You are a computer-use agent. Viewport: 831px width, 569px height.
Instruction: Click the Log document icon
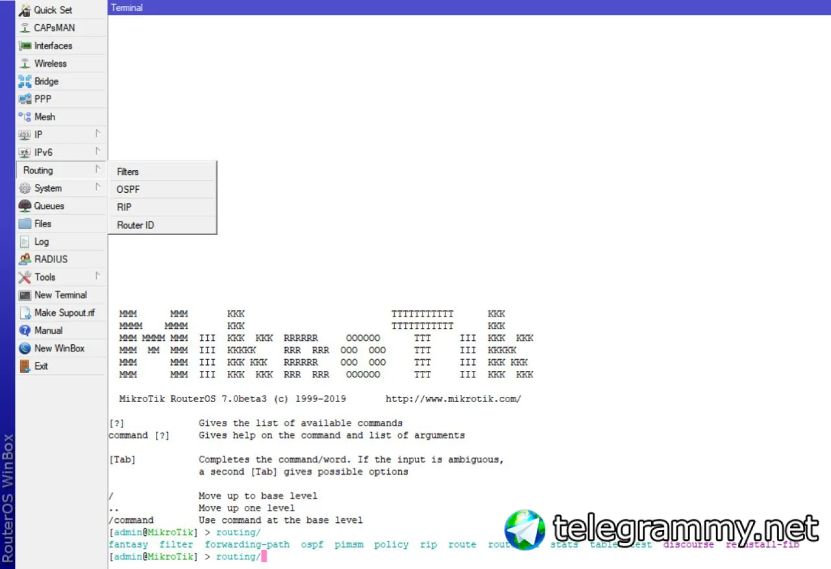pyautogui.click(x=25, y=242)
